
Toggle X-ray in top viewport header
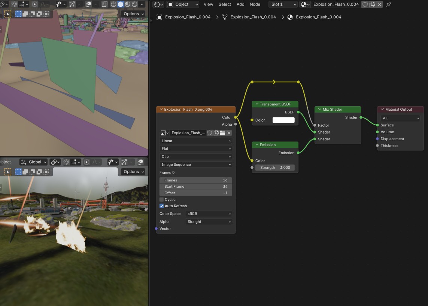click(104, 4)
